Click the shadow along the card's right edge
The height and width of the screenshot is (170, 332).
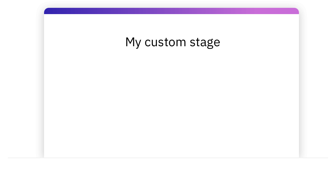coord(301,84)
